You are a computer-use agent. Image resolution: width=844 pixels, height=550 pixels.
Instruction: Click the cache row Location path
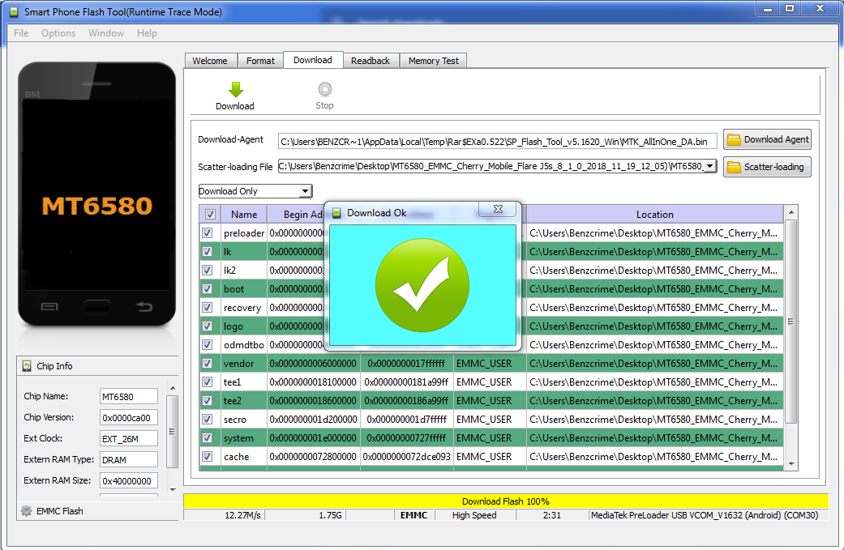653,457
